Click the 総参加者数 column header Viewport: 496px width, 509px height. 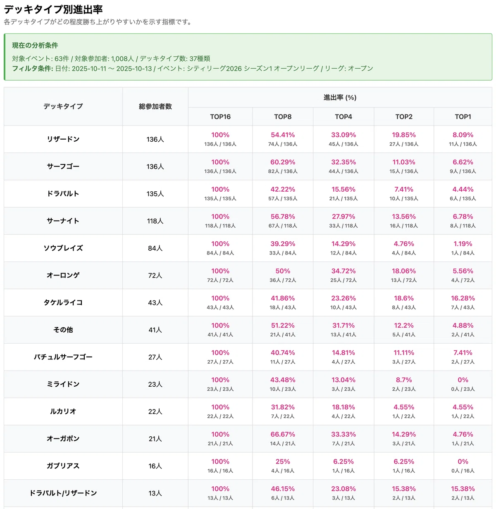tap(155, 106)
